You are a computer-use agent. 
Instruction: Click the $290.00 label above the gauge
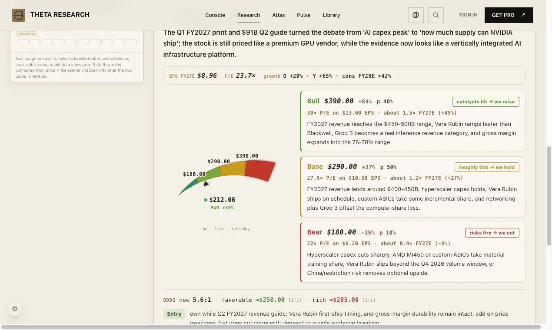pos(219,162)
